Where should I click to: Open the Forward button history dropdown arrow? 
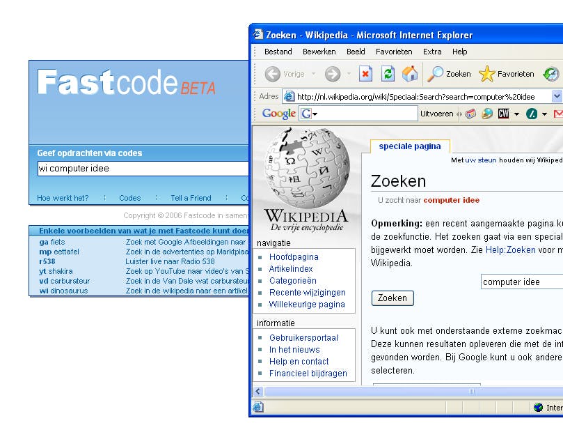pos(349,74)
